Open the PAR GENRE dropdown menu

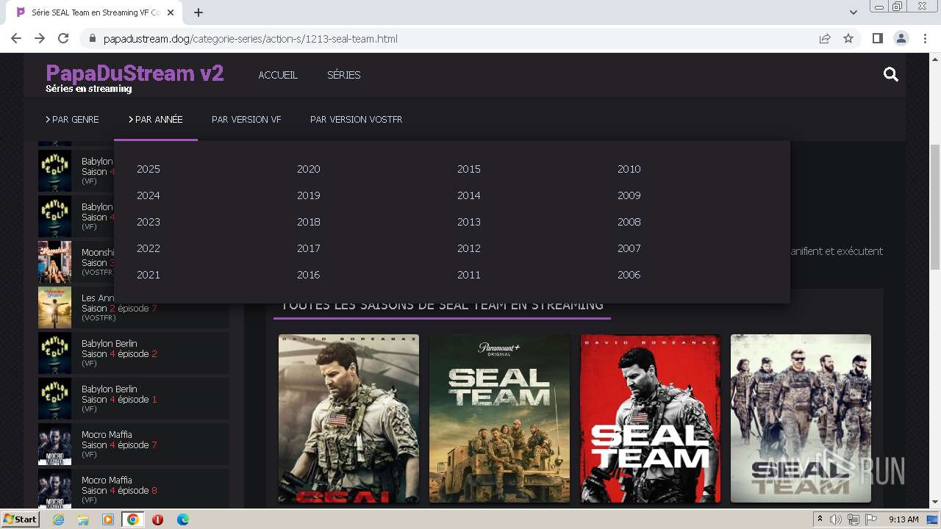tap(72, 119)
